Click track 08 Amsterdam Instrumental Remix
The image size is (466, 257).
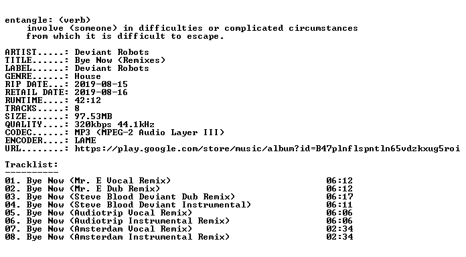pyautogui.click(x=179, y=237)
